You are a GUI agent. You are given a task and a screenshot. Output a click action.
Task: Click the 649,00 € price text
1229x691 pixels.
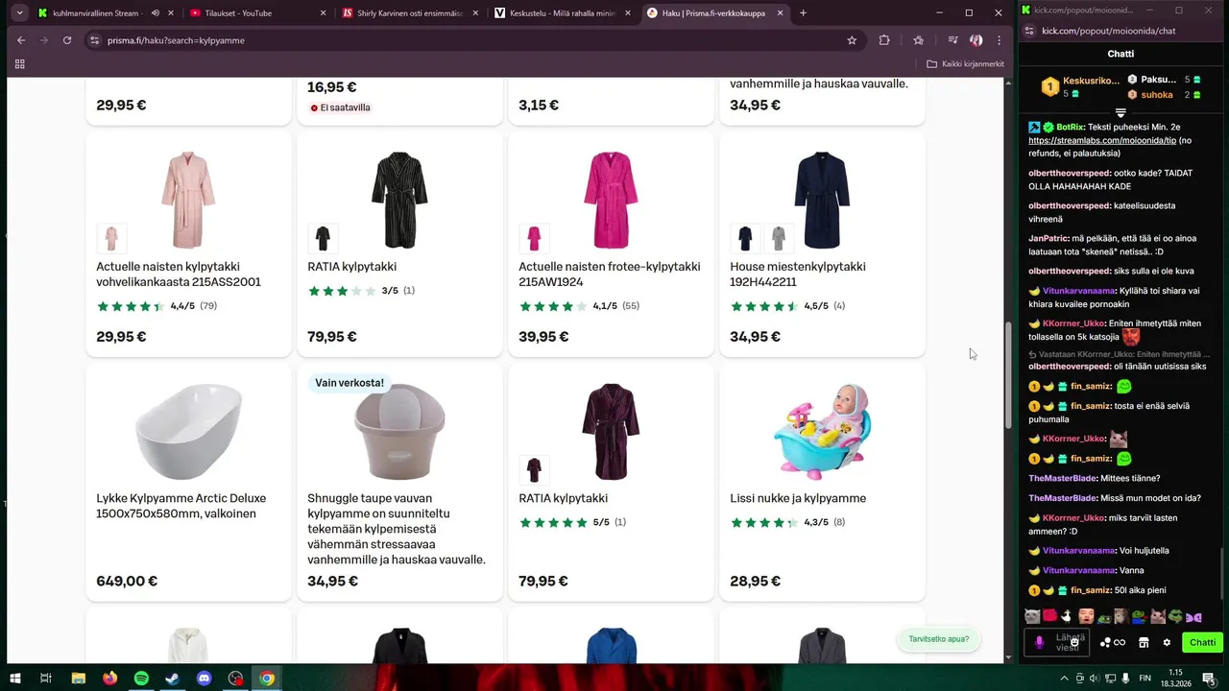coord(127,581)
